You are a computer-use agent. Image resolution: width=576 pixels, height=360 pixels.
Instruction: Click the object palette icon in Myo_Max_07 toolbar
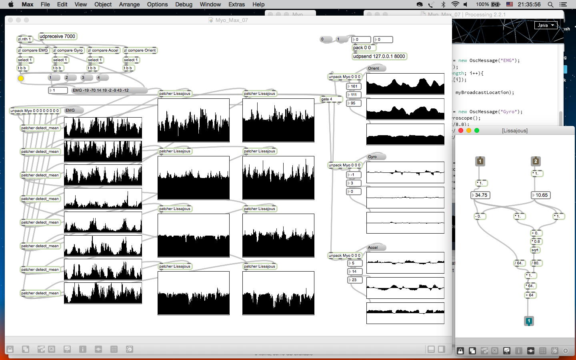[x=41, y=349]
